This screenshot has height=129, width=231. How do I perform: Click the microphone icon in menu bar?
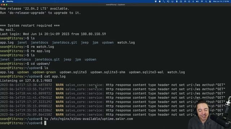click(x=176, y=1)
